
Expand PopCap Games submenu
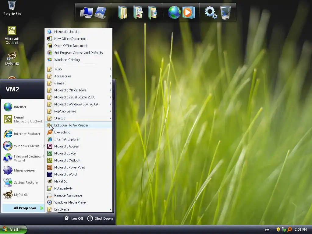79,111
